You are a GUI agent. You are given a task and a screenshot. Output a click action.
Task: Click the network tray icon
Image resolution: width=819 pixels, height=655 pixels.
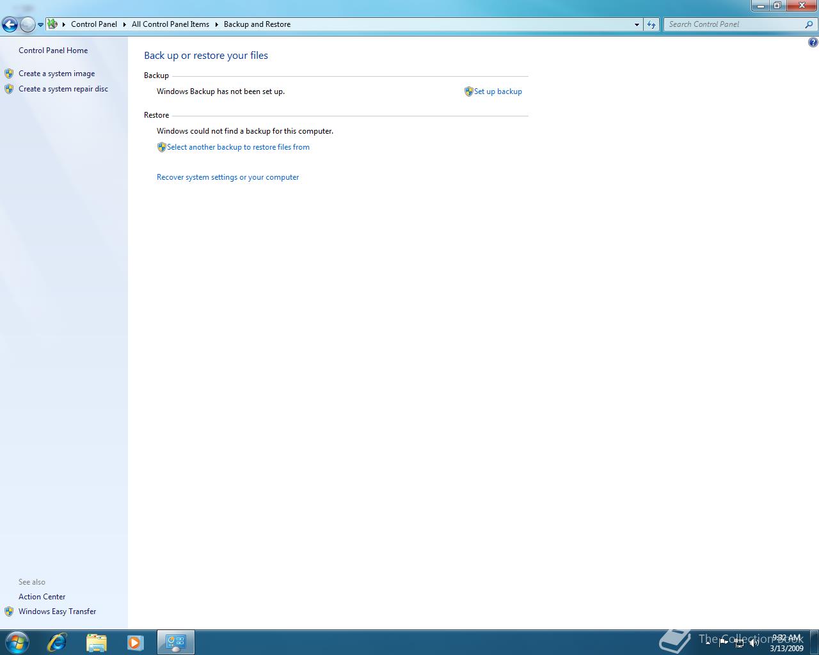[739, 643]
